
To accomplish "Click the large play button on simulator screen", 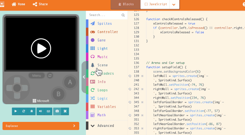I will coord(41,48).
